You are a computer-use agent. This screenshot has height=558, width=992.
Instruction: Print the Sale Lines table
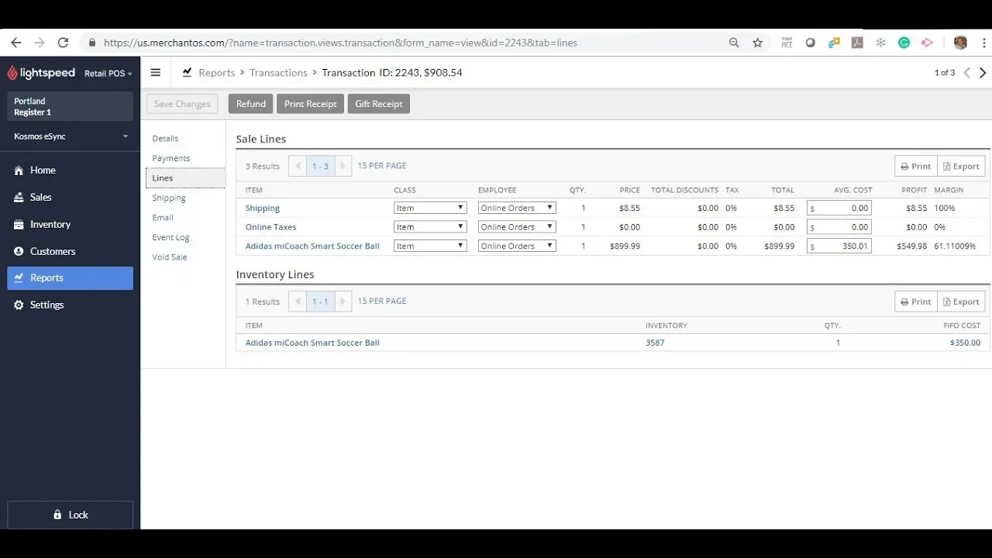[916, 166]
